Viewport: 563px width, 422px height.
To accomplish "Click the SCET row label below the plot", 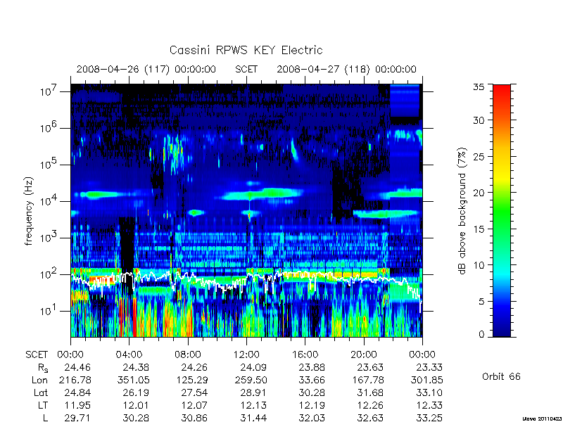I will click(37, 355).
